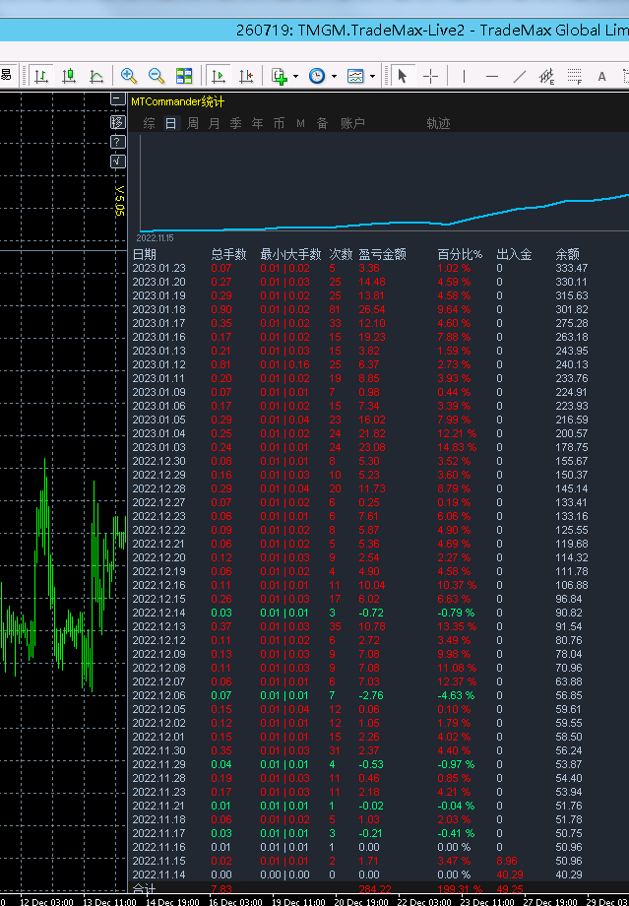
Task: Click the 2022.11.15 chart start date label
Action: tap(155, 238)
